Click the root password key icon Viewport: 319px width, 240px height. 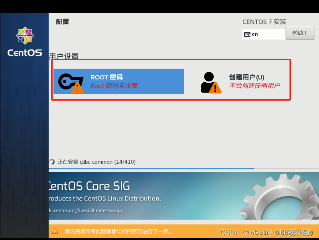[71, 83]
